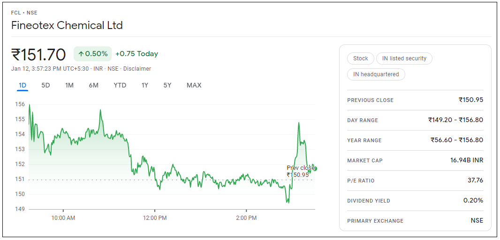Click the 12:00 PM time axis label
The width and height of the screenshot is (500, 240).
click(x=155, y=218)
